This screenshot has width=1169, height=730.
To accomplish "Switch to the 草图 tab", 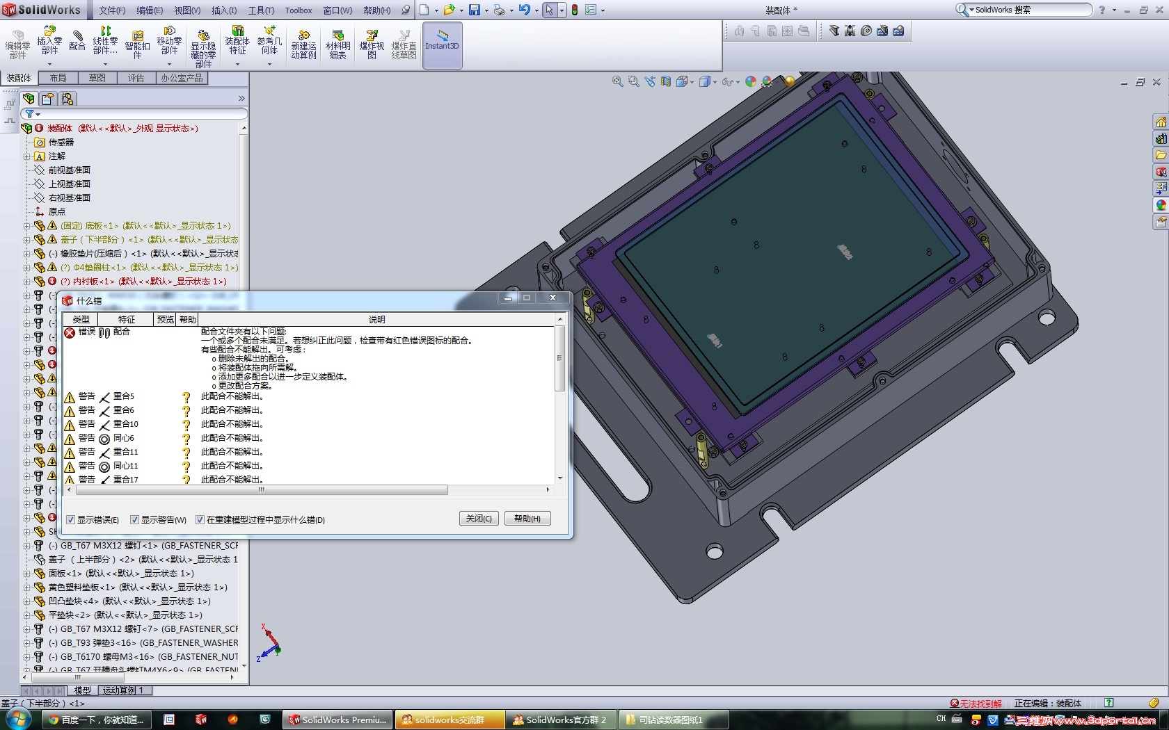I will pos(97,78).
